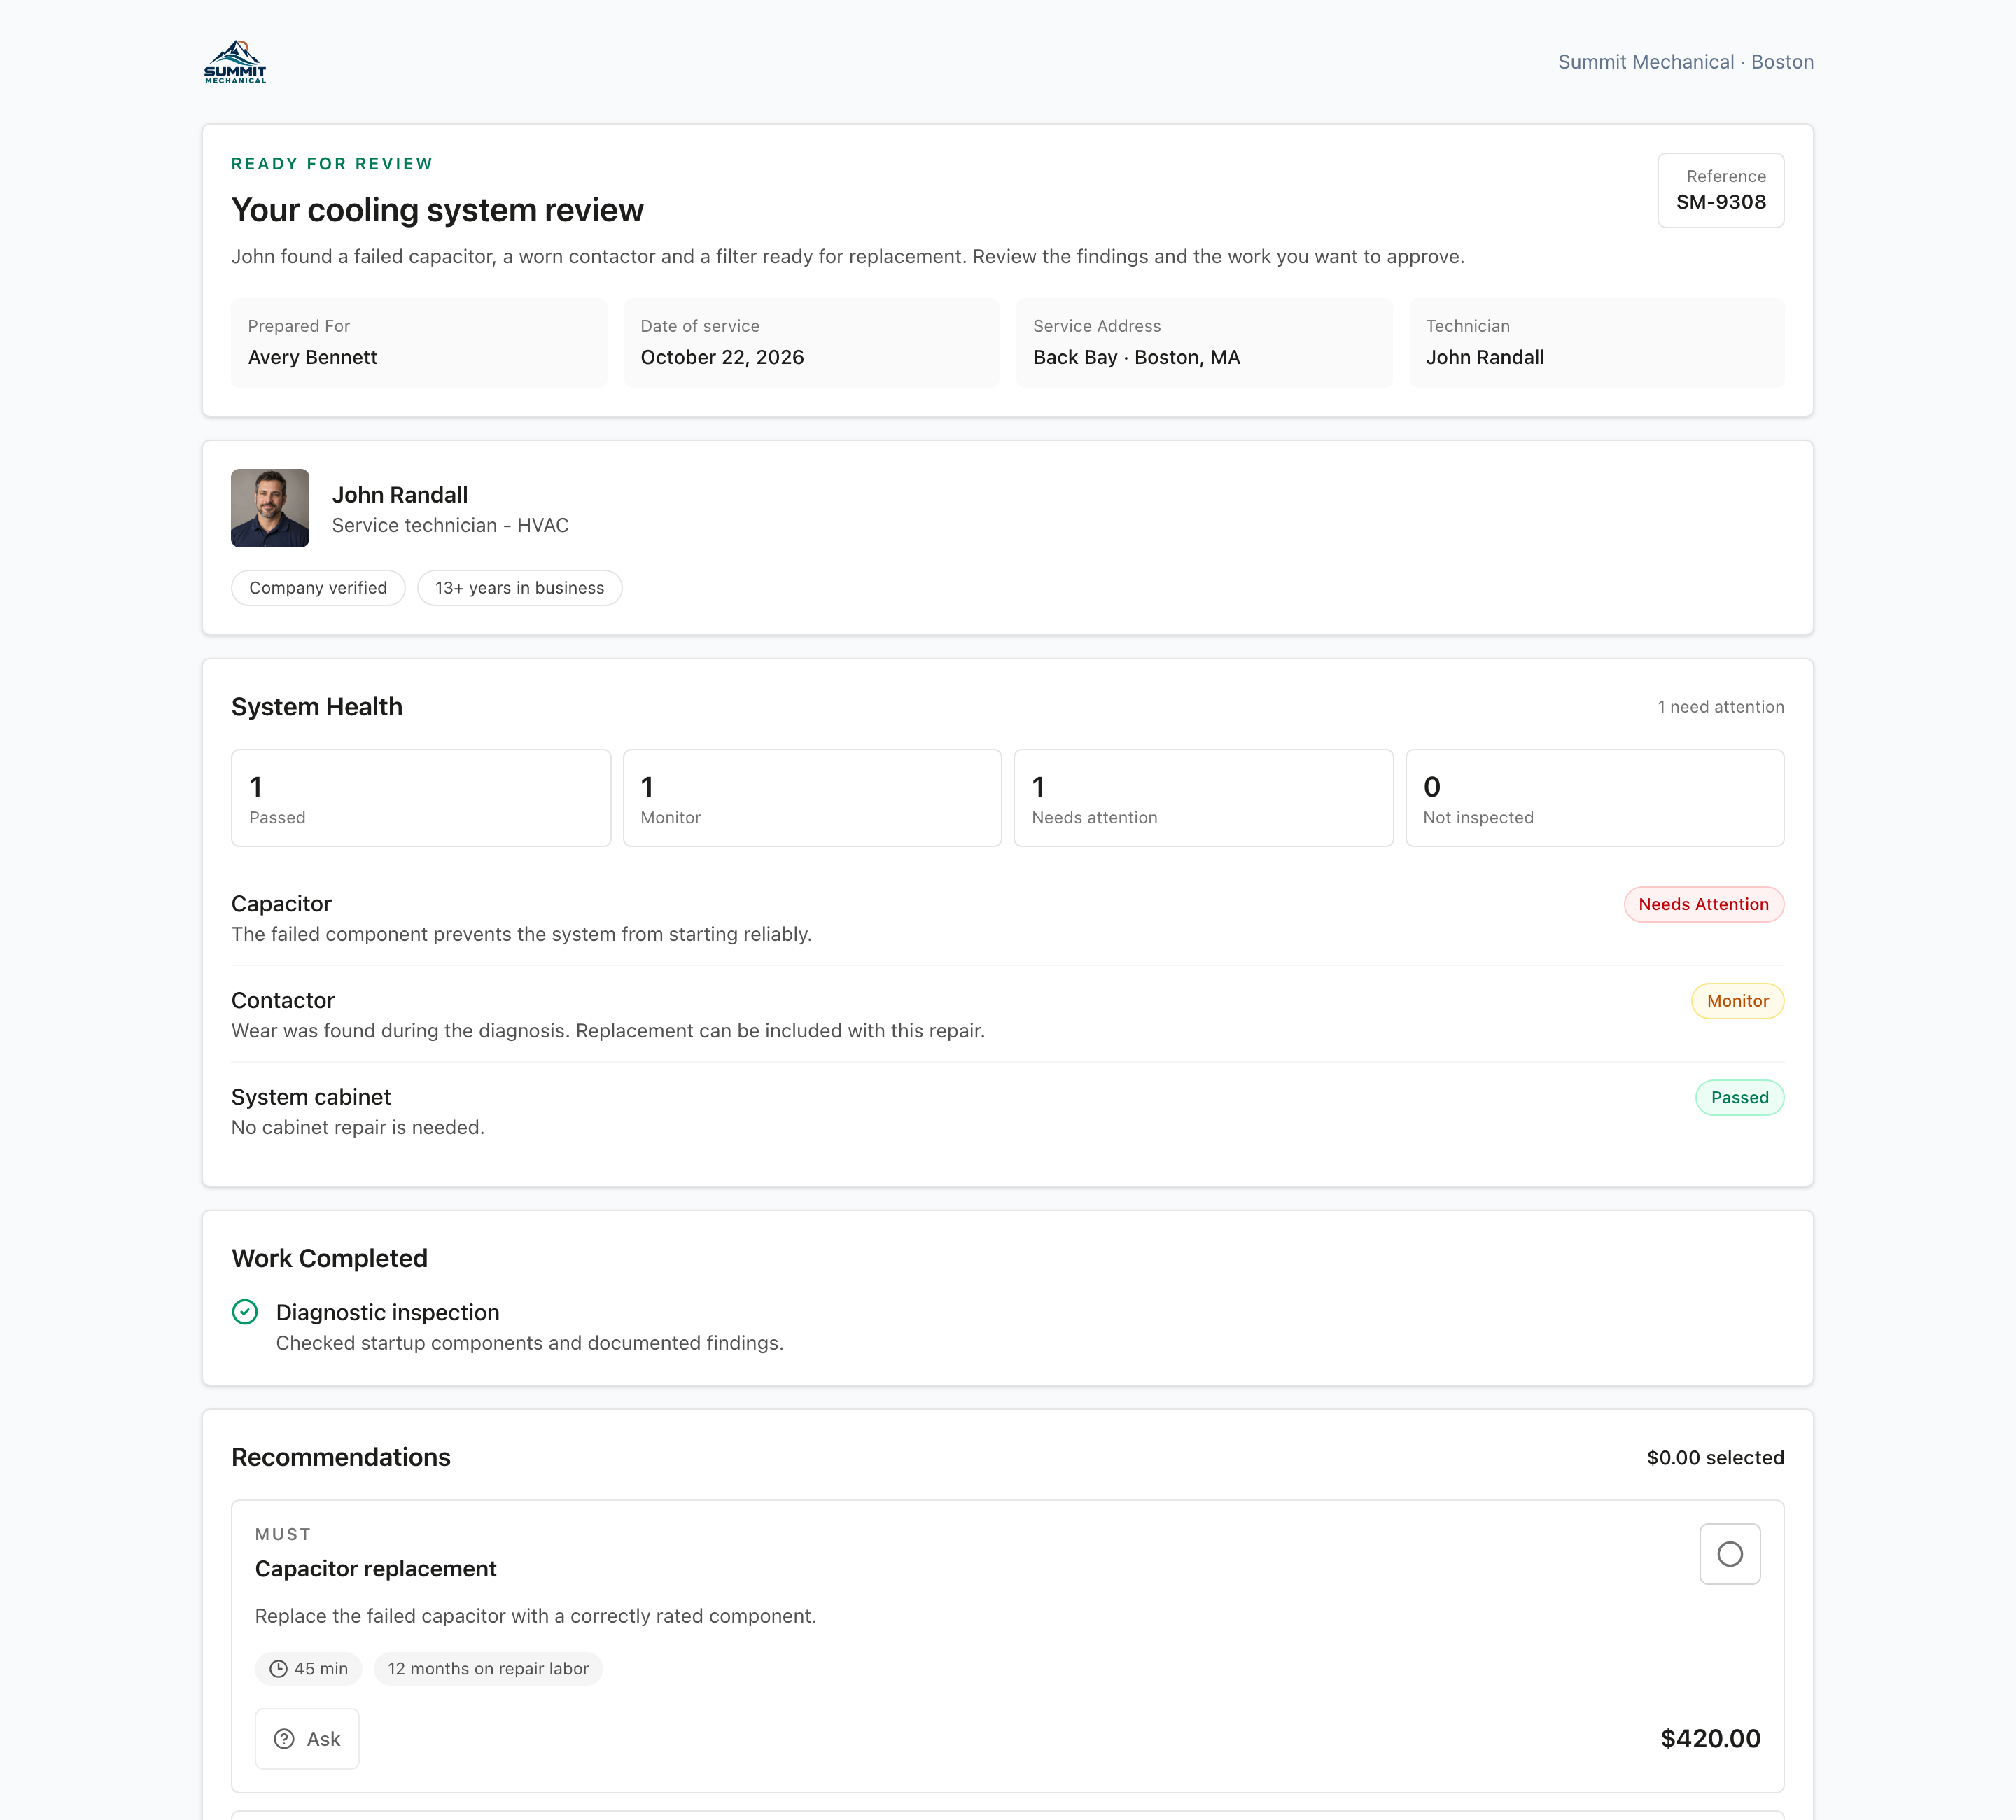
Task: Click the 13+ years in business chip
Action: coord(519,588)
